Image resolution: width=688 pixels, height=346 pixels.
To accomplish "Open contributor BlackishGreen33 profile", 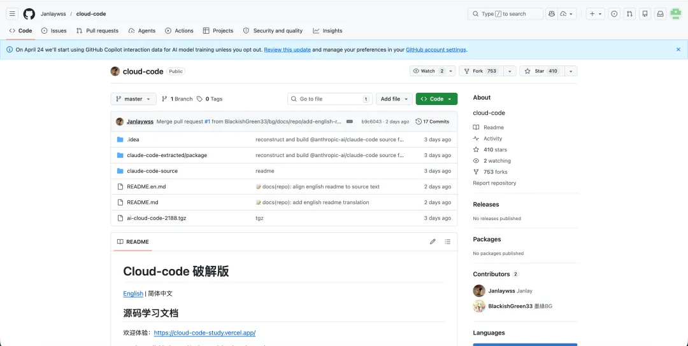I will point(510,306).
